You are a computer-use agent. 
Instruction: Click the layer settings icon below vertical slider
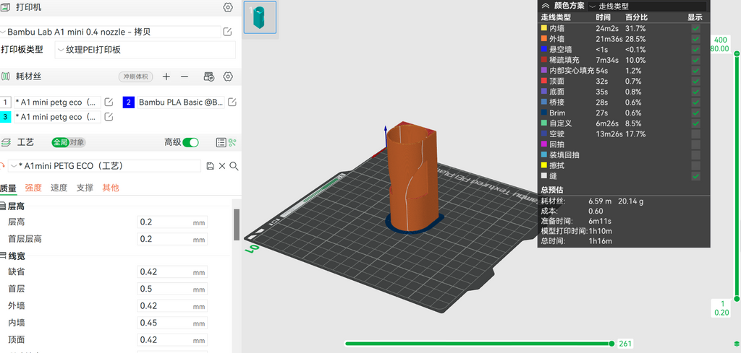[736, 345]
